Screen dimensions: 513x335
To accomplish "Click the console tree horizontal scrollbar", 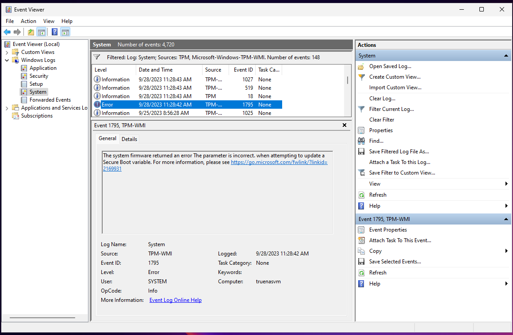I will [42, 318].
